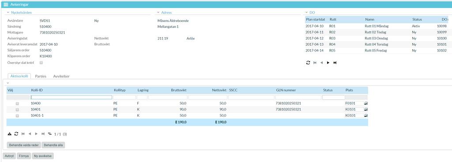Collapse the Nyckelvärden section

8,13
